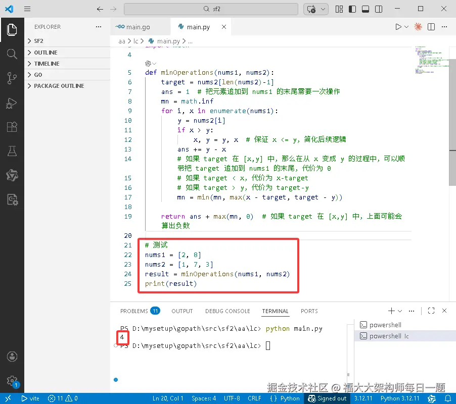Click the 'lc' breadcrumb segment
The height and width of the screenshot is (404, 456).
click(136, 41)
